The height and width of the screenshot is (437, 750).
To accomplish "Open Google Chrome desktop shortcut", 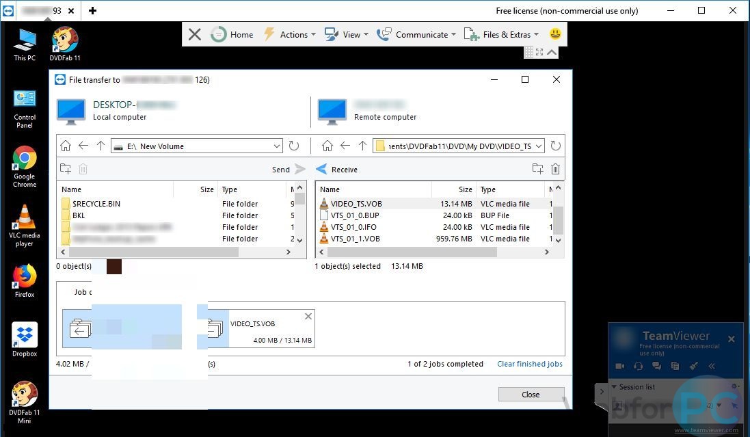I will [x=25, y=167].
